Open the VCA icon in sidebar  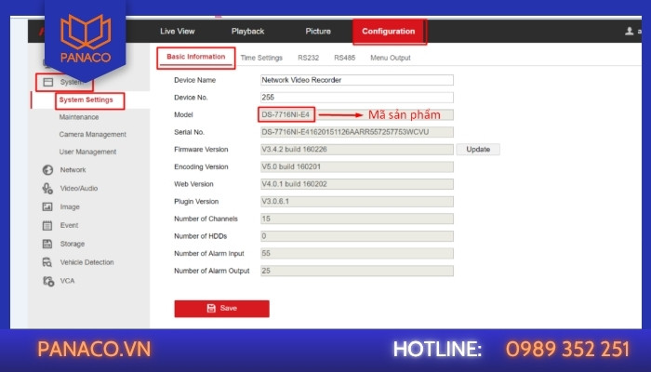click(48, 281)
